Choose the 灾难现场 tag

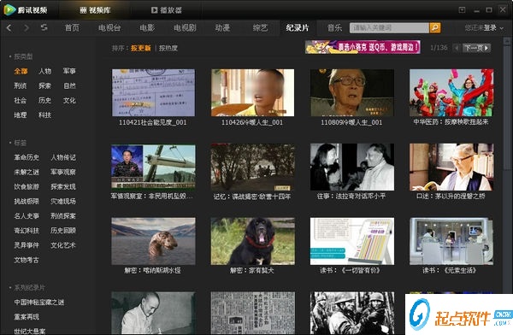click(63, 201)
